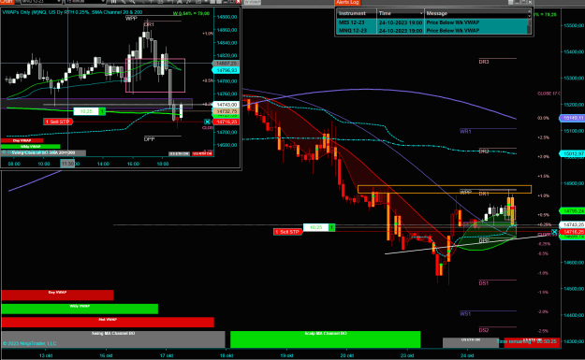Select the 15149,11 purple price marker
This screenshot has width=585, height=360.
572,118
